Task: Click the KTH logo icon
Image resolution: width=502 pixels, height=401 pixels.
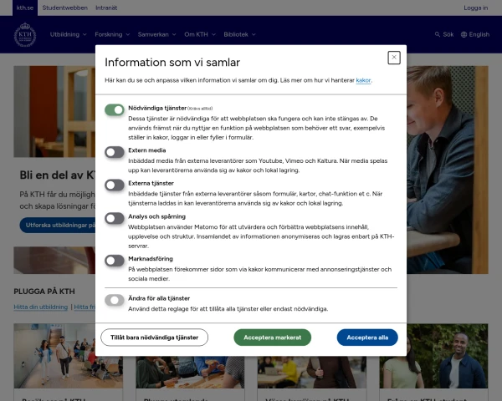Action: point(25,35)
